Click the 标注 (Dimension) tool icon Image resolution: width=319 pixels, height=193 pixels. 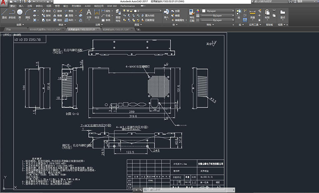pos(96,13)
